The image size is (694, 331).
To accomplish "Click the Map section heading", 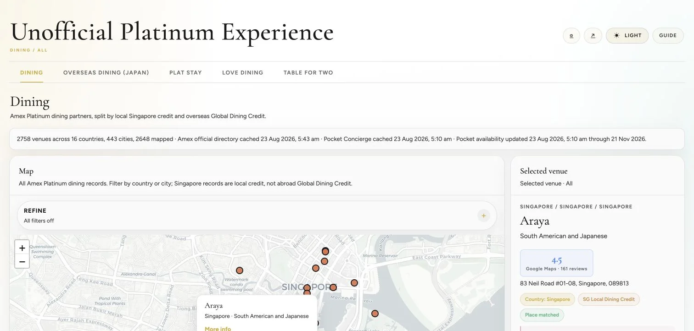I will click(26, 171).
